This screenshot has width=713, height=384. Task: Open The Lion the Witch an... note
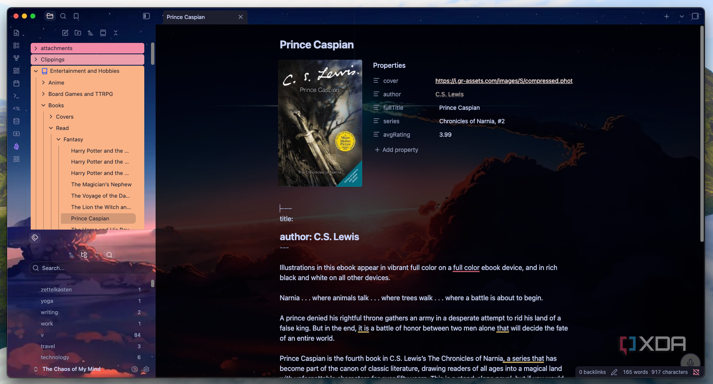pyautogui.click(x=101, y=207)
